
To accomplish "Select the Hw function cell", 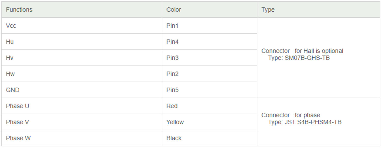I will coord(82,74).
